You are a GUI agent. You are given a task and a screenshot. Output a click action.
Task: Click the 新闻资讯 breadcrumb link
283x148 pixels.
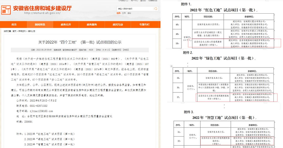tap(22, 31)
